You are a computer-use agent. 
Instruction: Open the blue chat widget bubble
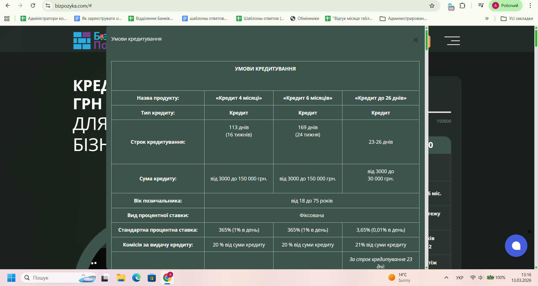[x=516, y=246]
